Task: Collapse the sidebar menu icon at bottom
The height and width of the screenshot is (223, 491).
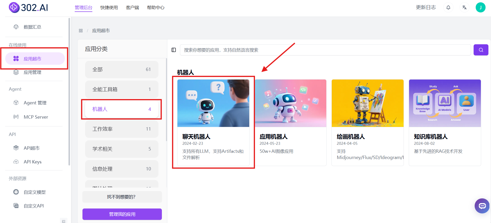Action: [64, 221]
